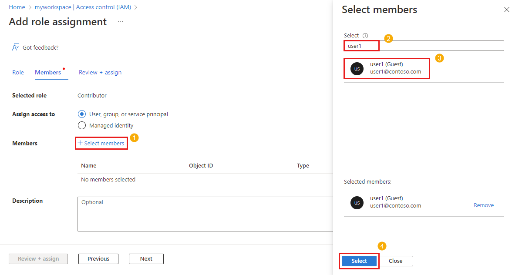Click the plus icon for Select members
Viewport: 512px width, 275px height.
80,143
